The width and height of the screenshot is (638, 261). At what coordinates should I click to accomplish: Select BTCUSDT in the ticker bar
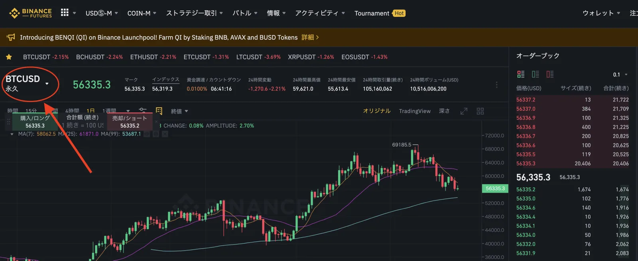[x=46, y=57]
